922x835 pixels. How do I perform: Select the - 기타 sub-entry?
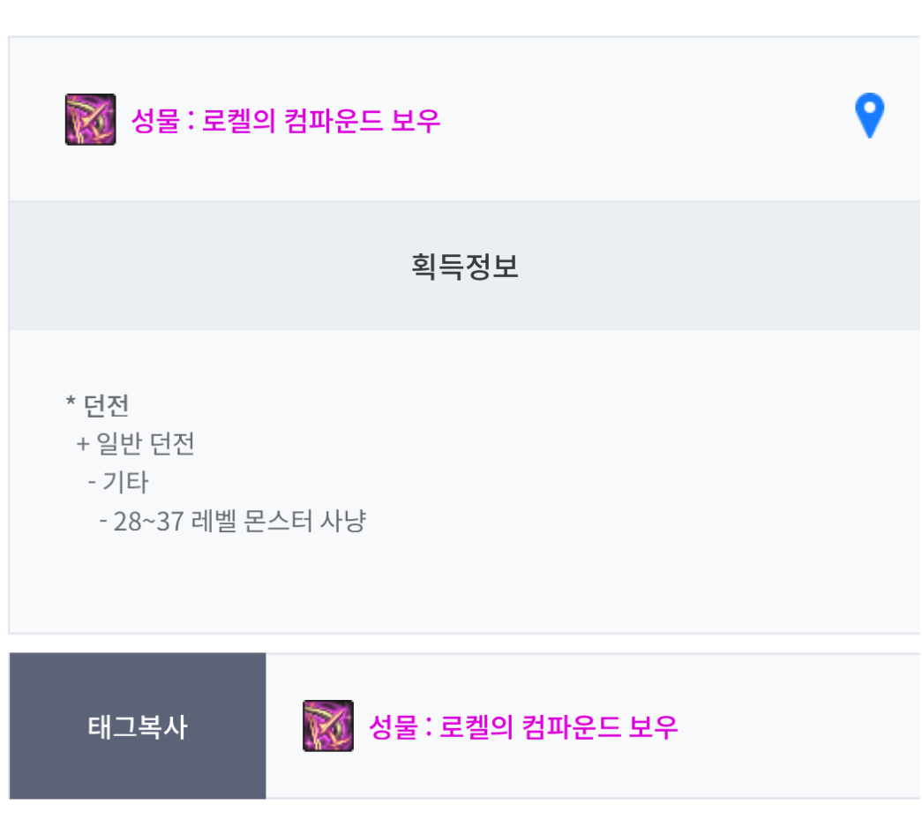(x=118, y=483)
